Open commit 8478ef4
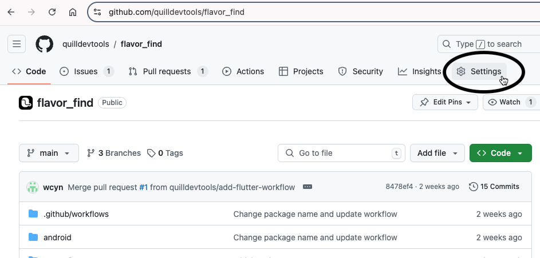 (x=399, y=187)
